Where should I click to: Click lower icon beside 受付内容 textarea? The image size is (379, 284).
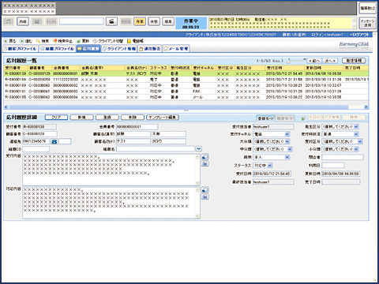click(x=205, y=164)
